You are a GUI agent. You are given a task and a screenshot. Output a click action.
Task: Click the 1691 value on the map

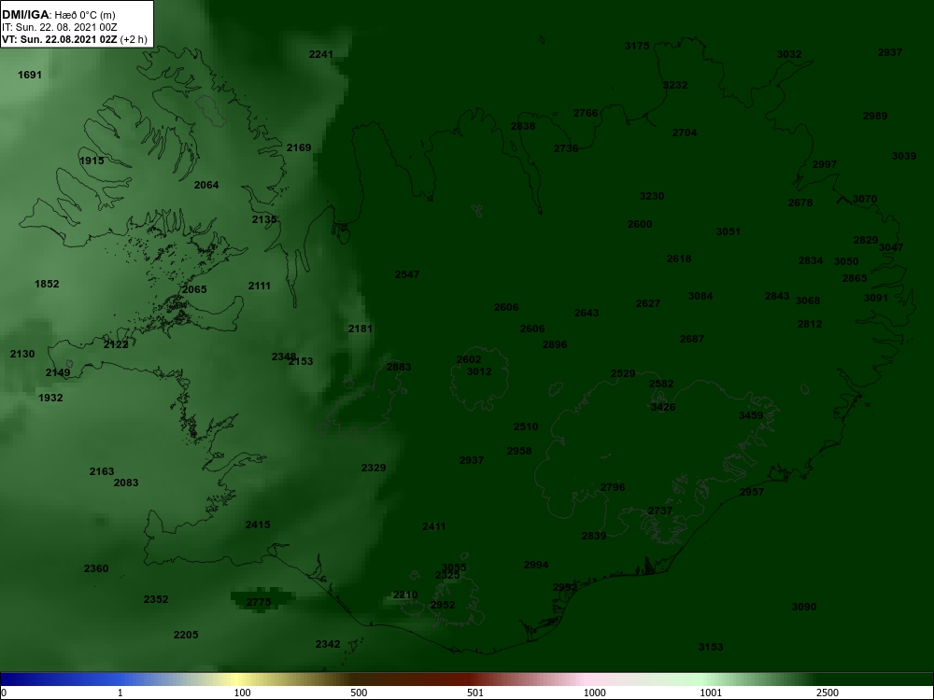(x=30, y=75)
